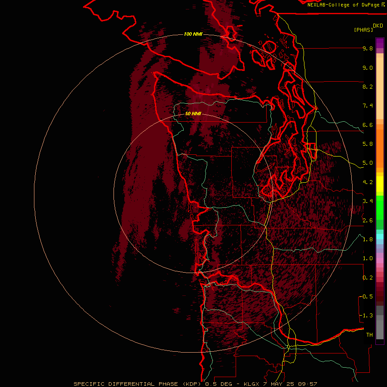Click the TH threshold legend label
The width and height of the screenshot is (387, 387).
click(369, 335)
